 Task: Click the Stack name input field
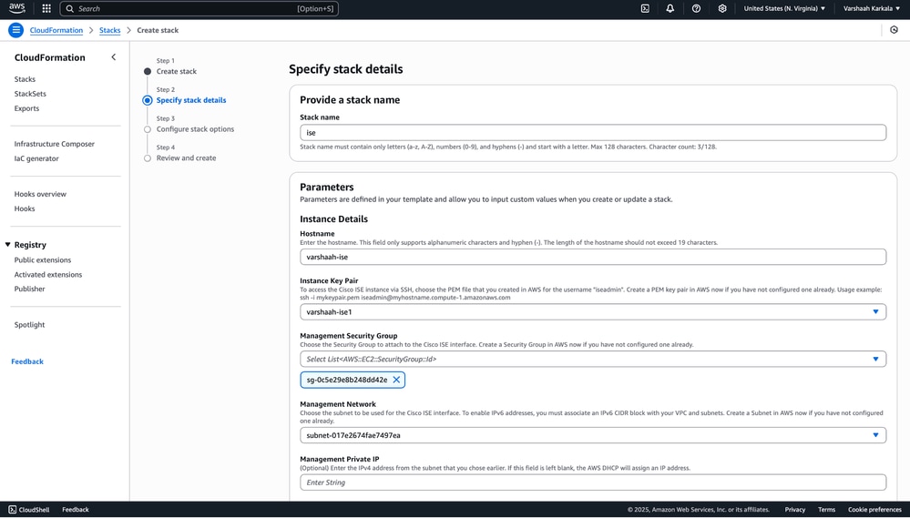pos(593,132)
